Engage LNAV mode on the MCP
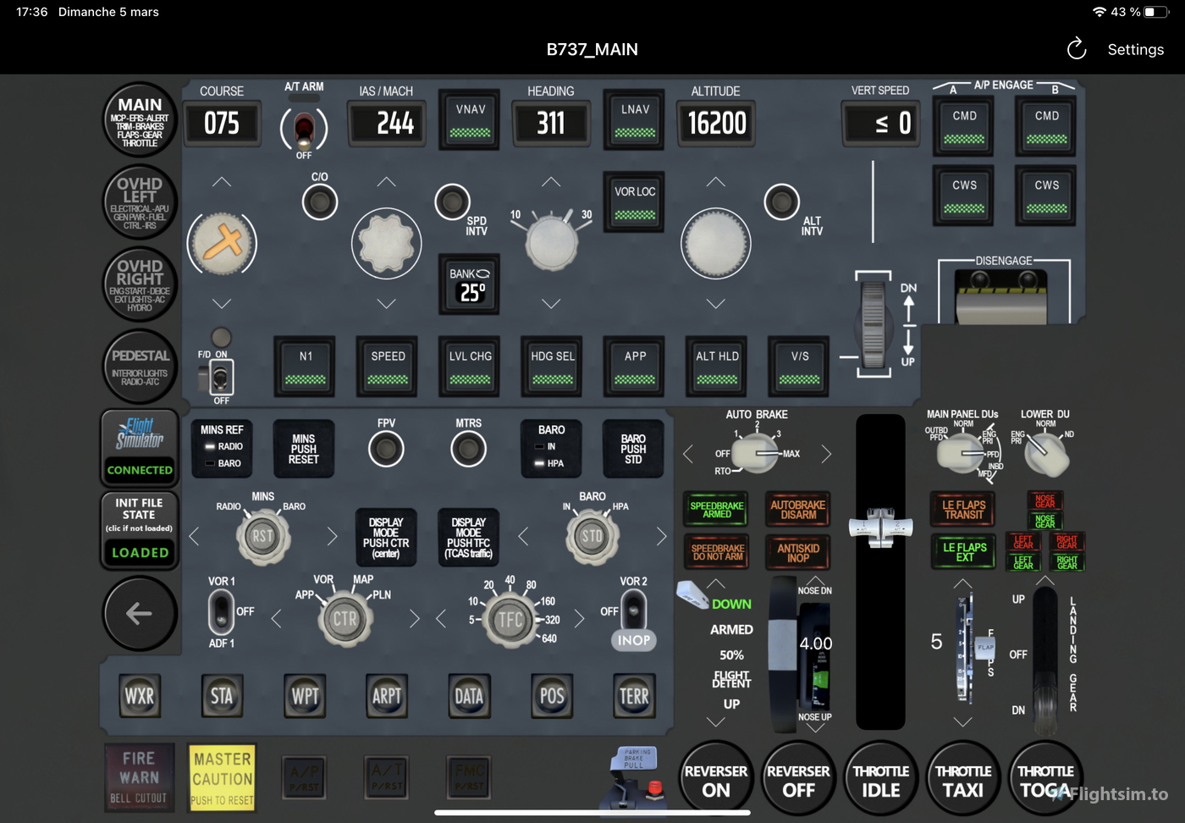Screen dimensions: 1185x823 tap(633, 119)
